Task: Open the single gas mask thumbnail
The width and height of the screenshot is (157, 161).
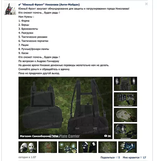Action: pos(125,115)
